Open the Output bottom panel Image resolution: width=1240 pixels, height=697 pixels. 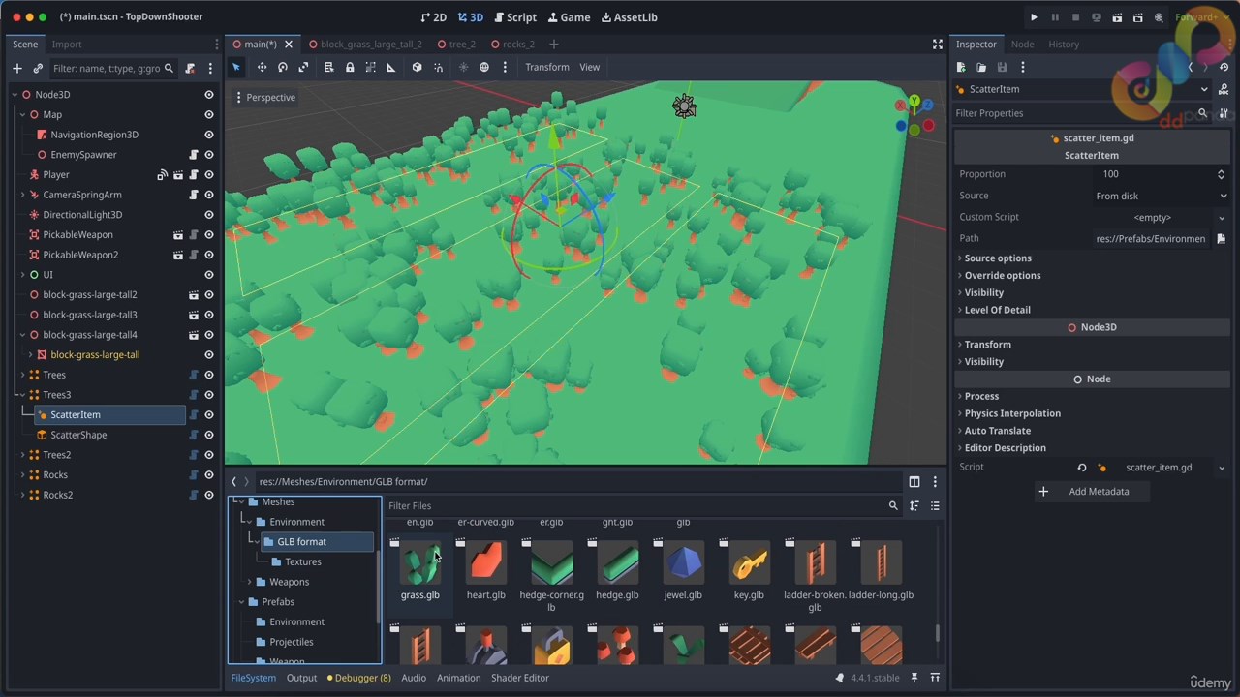[x=301, y=678]
